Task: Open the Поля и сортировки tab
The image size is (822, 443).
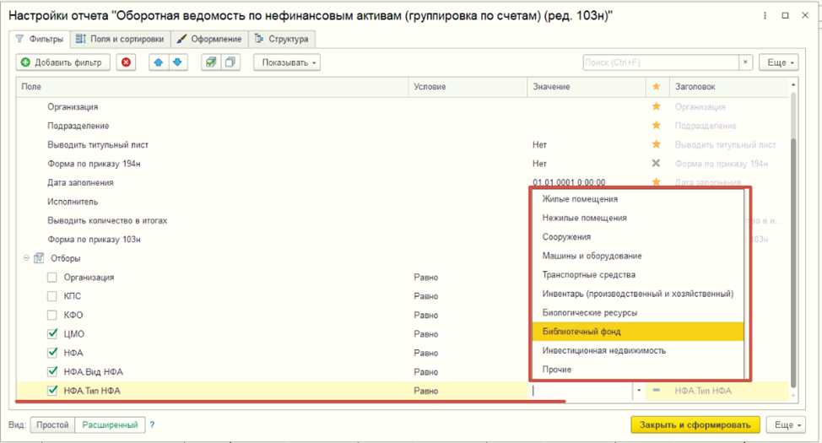Action: pos(120,39)
